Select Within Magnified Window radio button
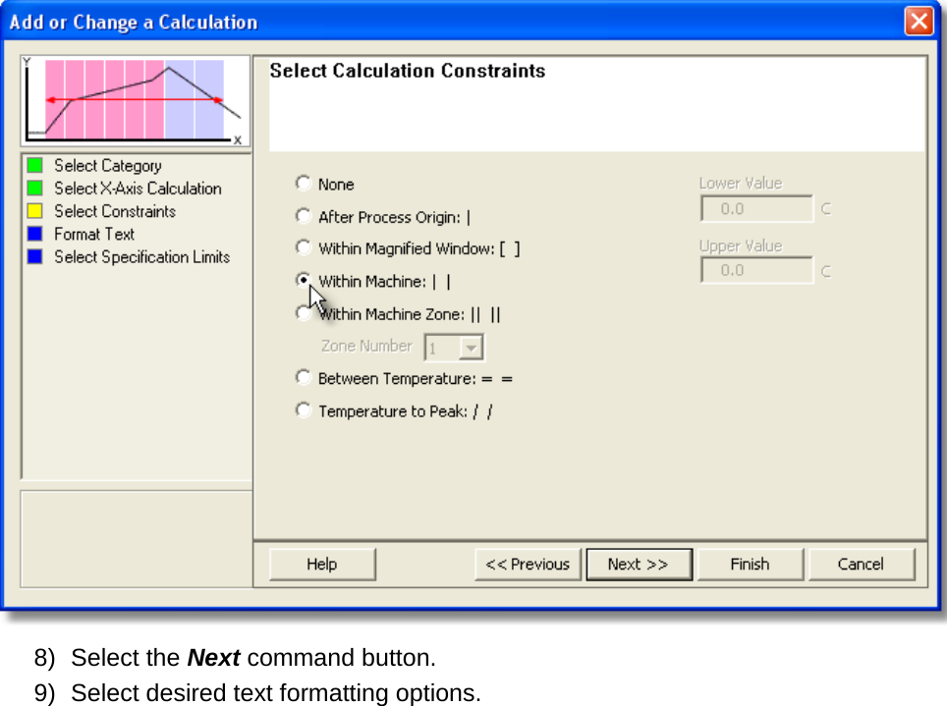Image resolution: width=947 pixels, height=706 pixels. [x=304, y=247]
